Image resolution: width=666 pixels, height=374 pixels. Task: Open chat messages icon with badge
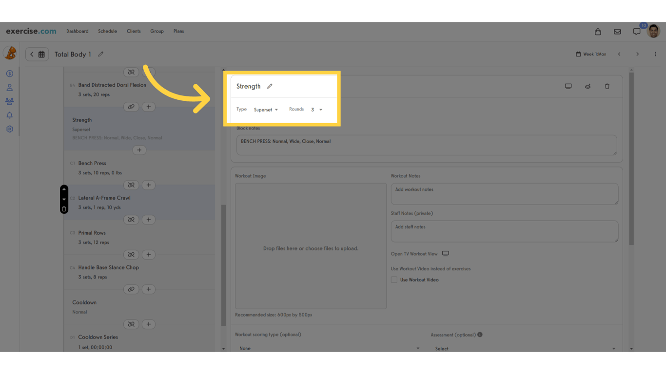tap(637, 32)
